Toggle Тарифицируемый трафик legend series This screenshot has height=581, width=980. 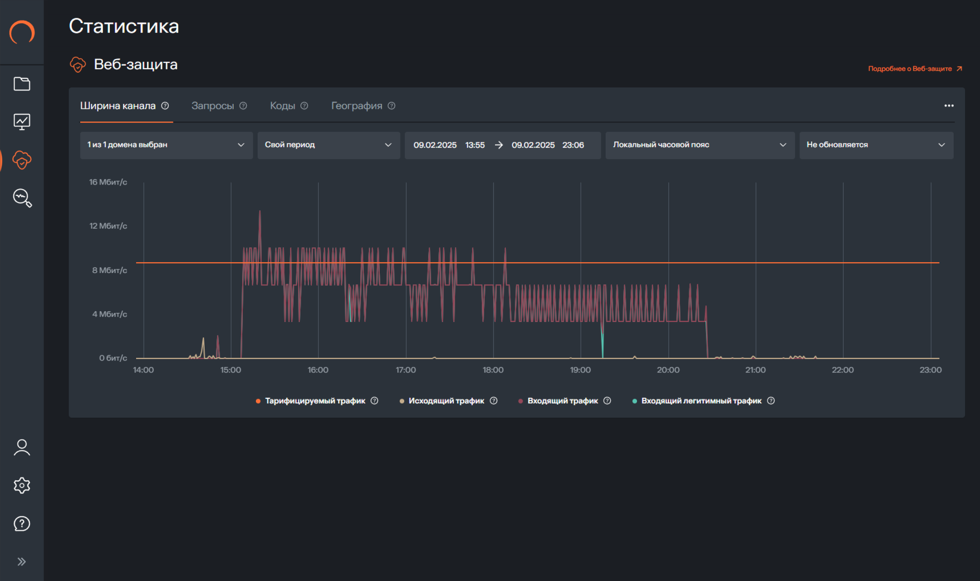[x=315, y=400]
